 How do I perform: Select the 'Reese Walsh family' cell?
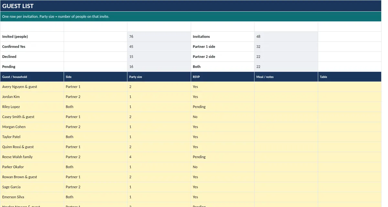32,157
